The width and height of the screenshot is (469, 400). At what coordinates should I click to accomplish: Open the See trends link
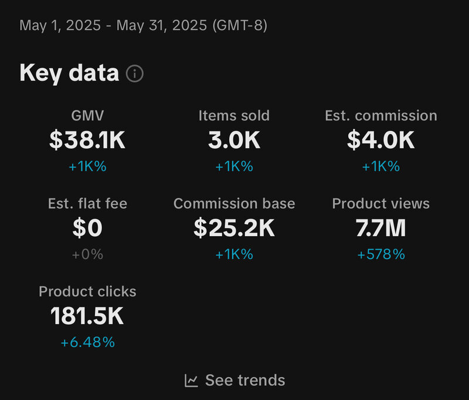click(235, 380)
